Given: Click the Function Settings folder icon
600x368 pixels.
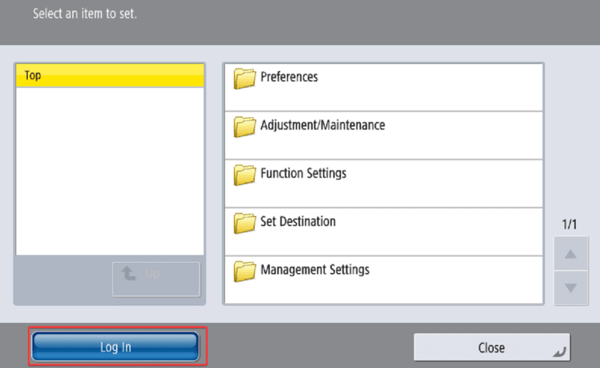Looking at the screenshot, I should click(x=245, y=175).
